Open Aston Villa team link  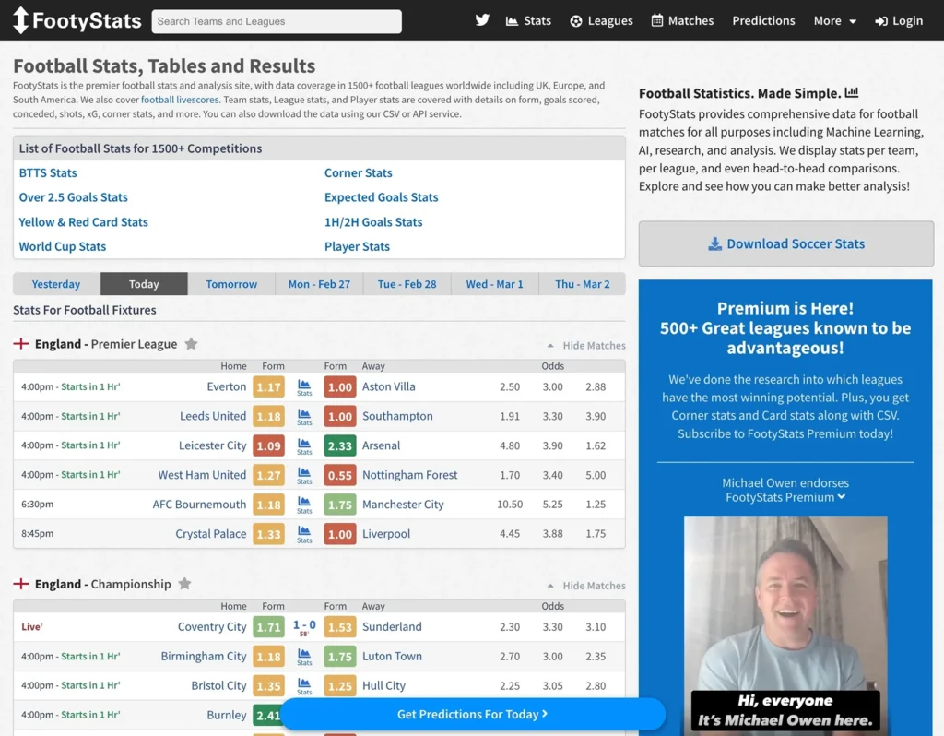(388, 386)
